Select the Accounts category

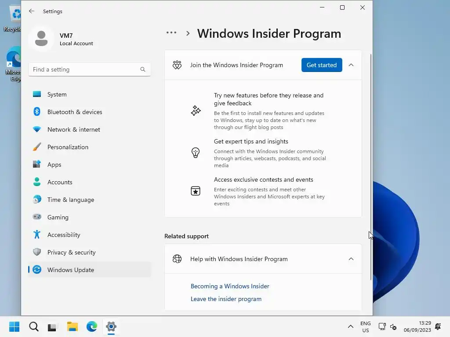tap(89, 182)
